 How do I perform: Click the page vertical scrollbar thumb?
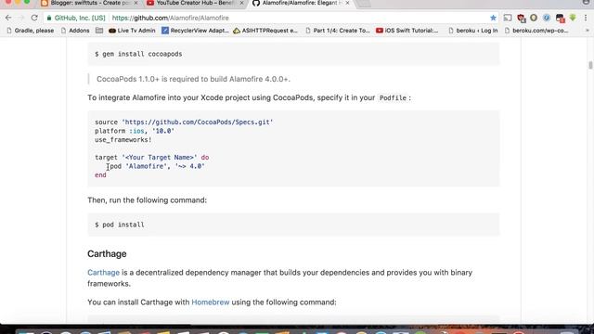[590, 65]
